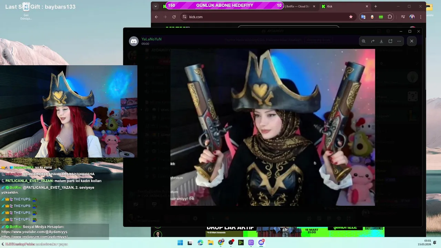Open more options (three dots) in image viewer

(x=399, y=41)
